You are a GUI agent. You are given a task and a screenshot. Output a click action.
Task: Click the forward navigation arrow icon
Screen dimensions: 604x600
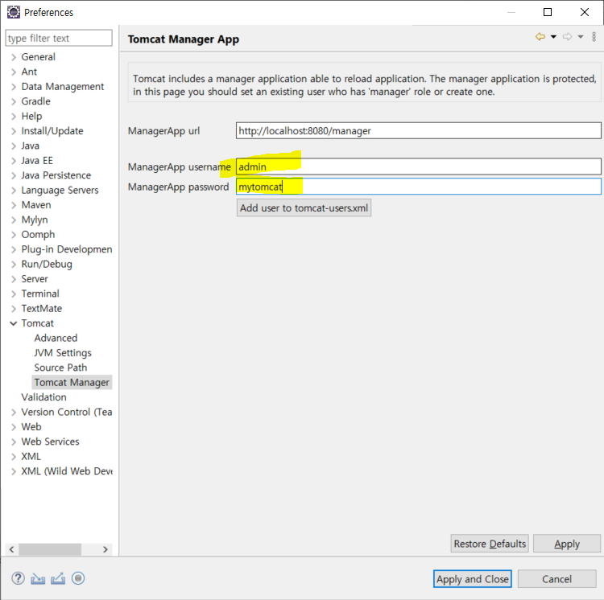click(x=567, y=37)
